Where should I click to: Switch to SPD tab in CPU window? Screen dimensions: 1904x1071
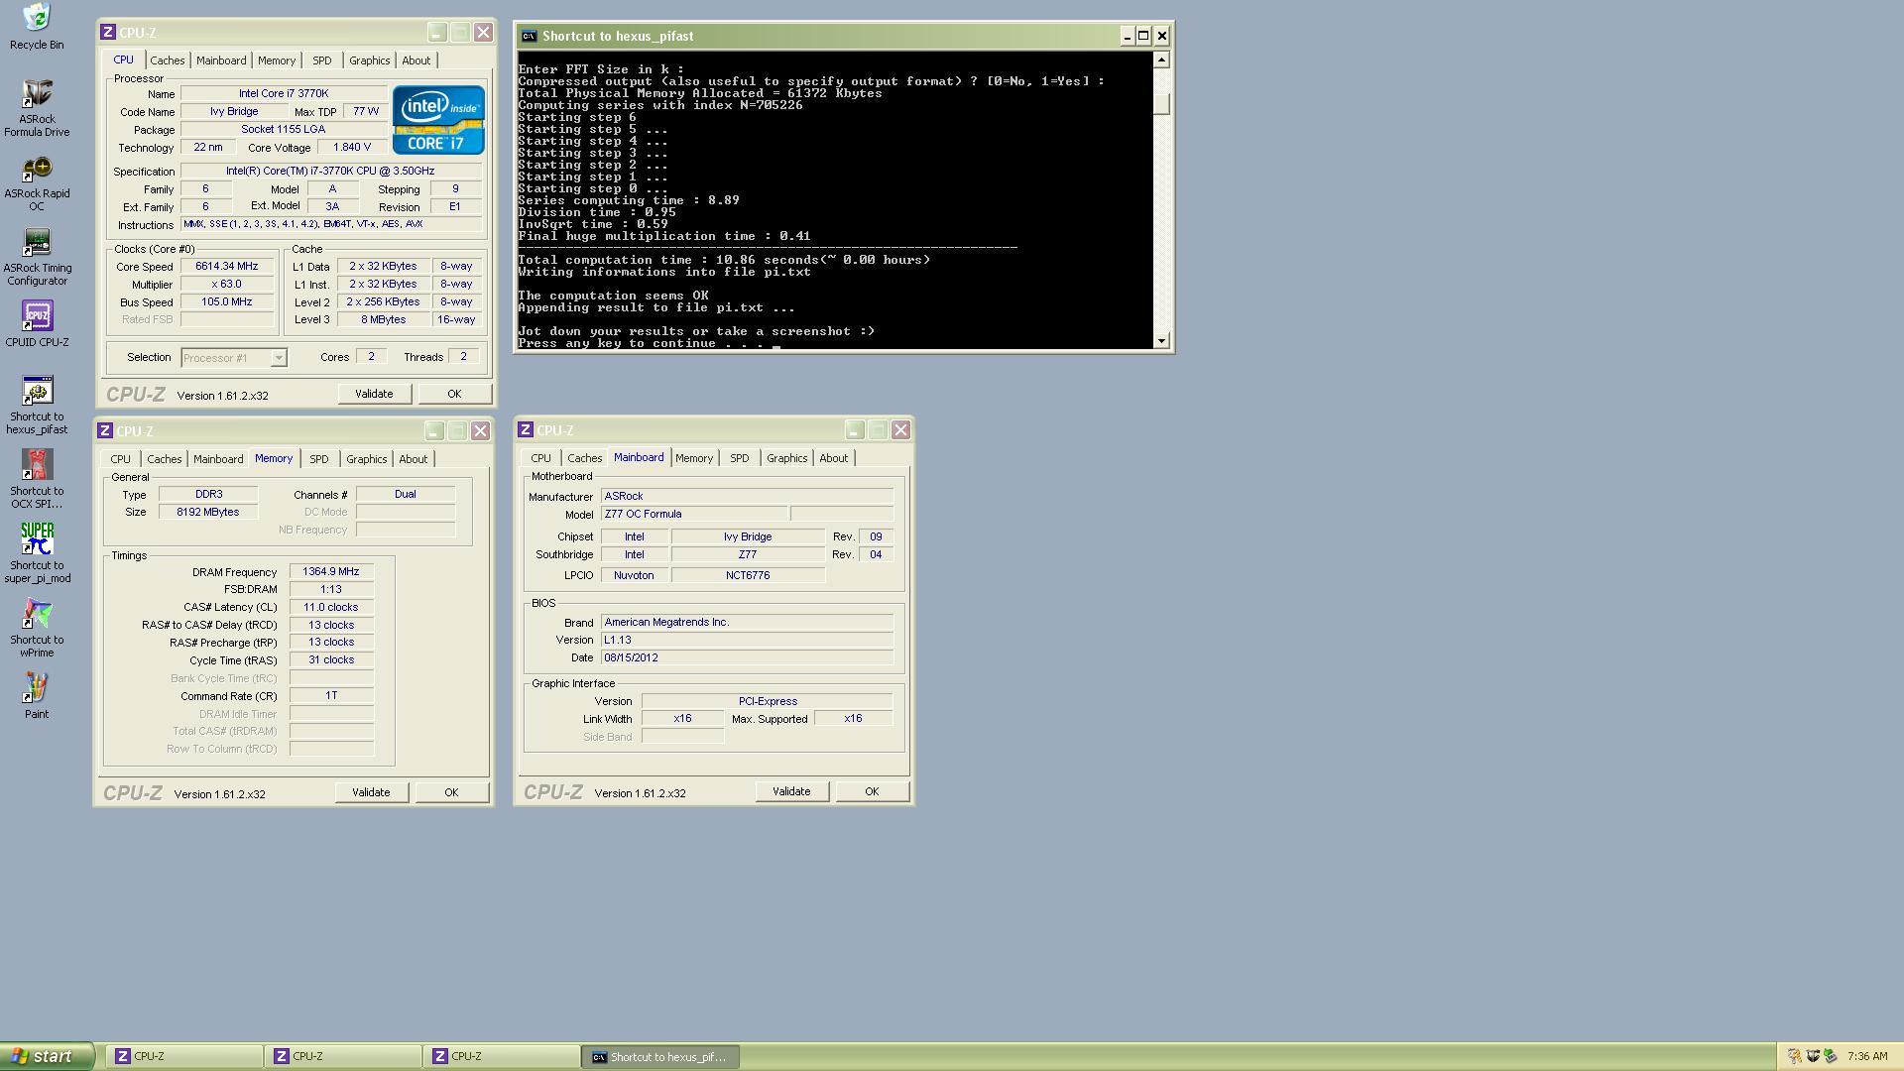(321, 60)
